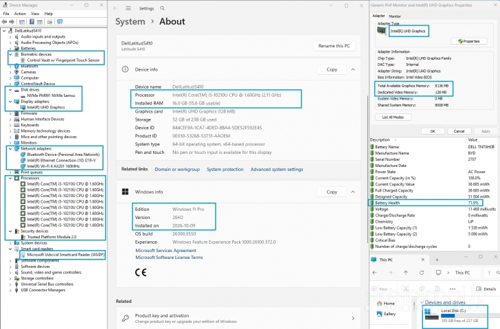The image size is (500, 329).
Task: Click the Back arrow in Device Manager toolbar
Action: point(4,22)
